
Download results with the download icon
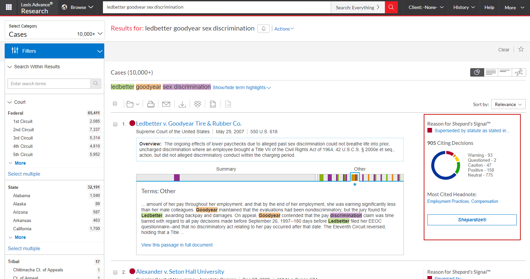(182, 104)
